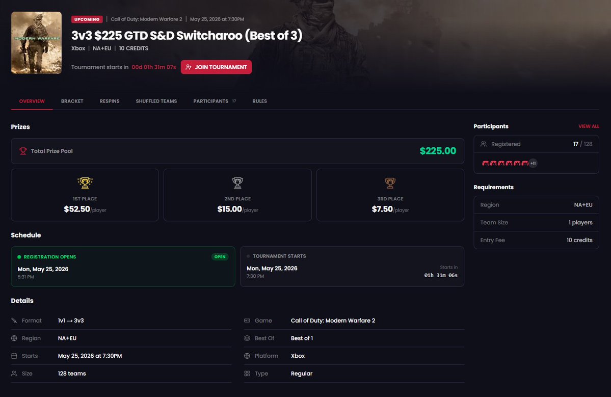Click the 'Xbox' platform value in Details

(x=298, y=356)
